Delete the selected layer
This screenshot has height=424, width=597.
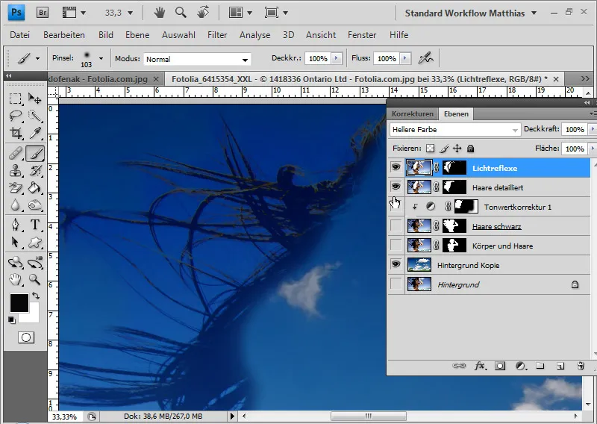[x=581, y=366]
